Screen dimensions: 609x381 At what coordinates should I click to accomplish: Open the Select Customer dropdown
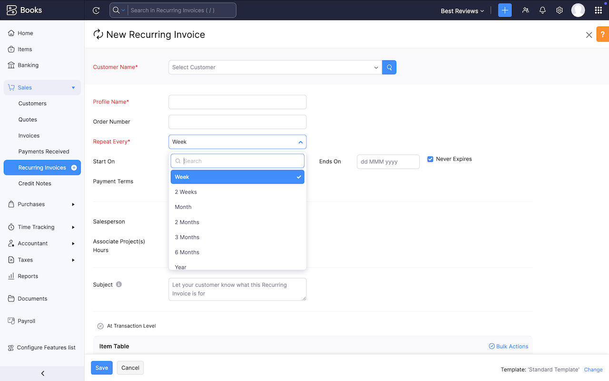pyautogui.click(x=275, y=67)
